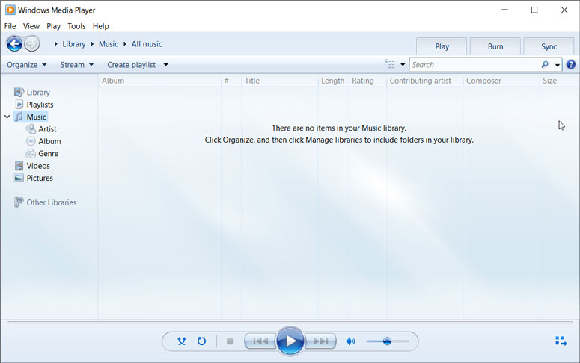The width and height of the screenshot is (580, 363).
Task: Open the Help menu
Action: (100, 26)
